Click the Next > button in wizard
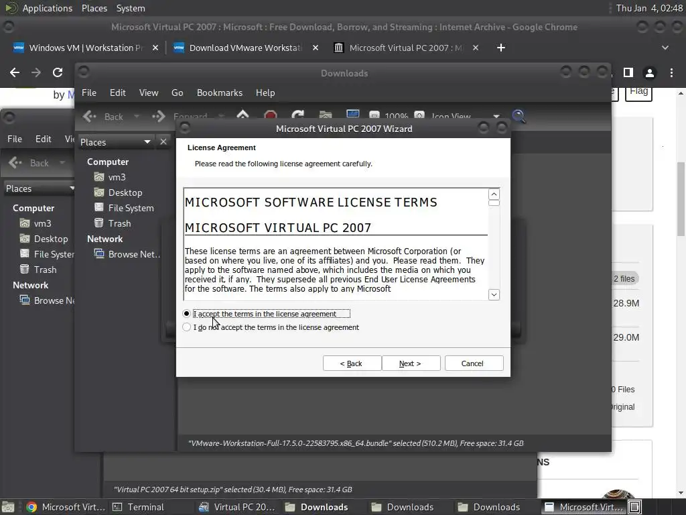The image size is (686, 515). coord(411,363)
